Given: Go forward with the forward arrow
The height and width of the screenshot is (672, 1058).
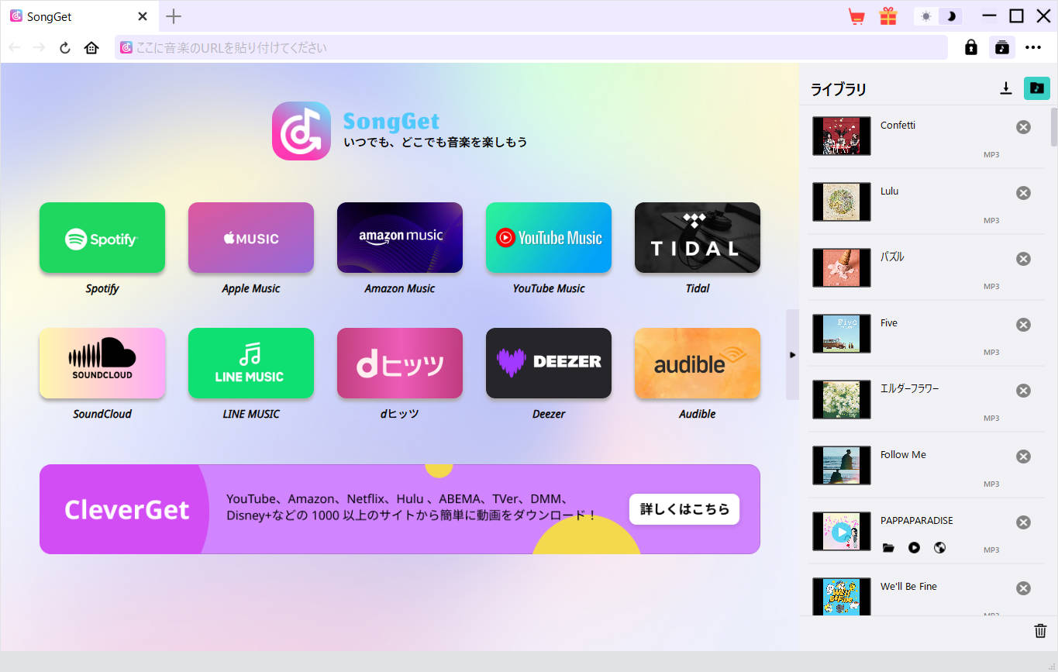Looking at the screenshot, I should tap(40, 48).
